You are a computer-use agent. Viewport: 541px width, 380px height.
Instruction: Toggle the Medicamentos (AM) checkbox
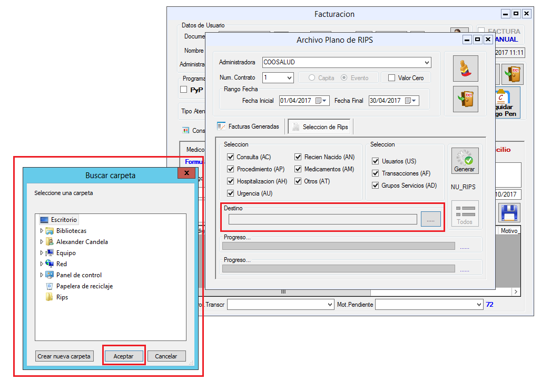(x=298, y=169)
